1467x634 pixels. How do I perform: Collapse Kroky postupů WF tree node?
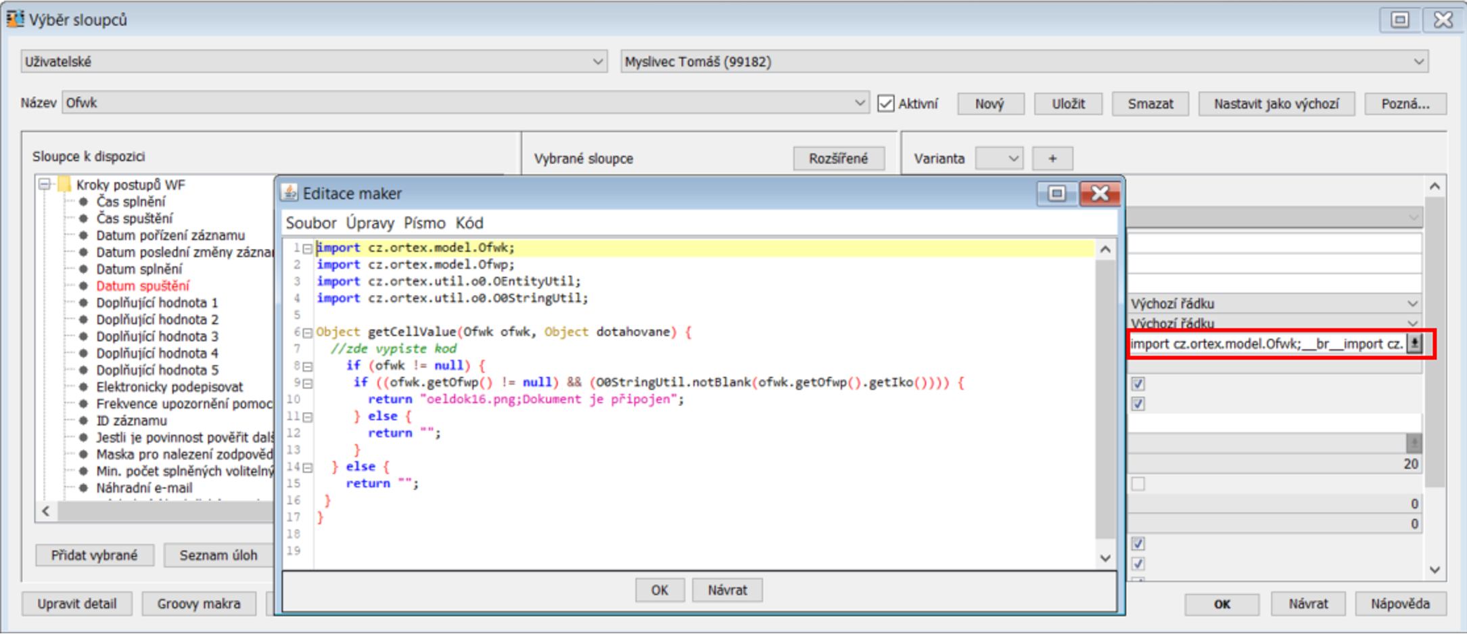click(x=45, y=185)
